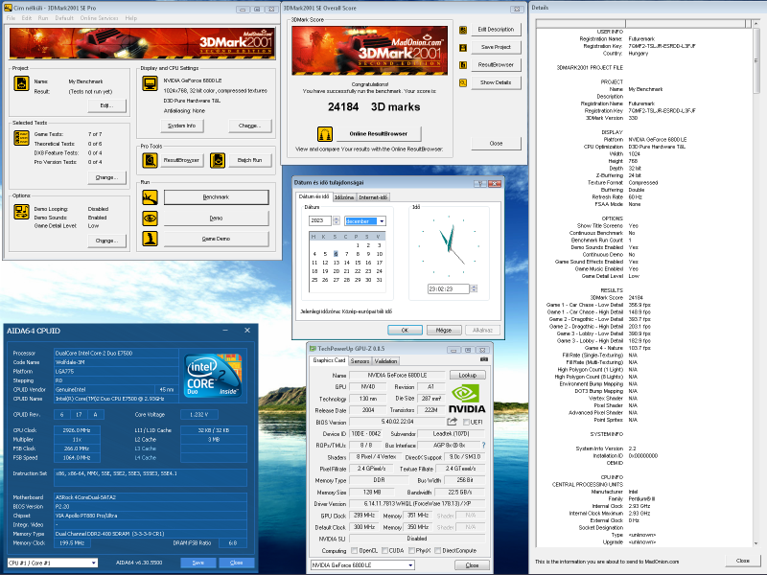Click the Online ResultBrowser button
The image size is (767, 575).
pyautogui.click(x=378, y=133)
